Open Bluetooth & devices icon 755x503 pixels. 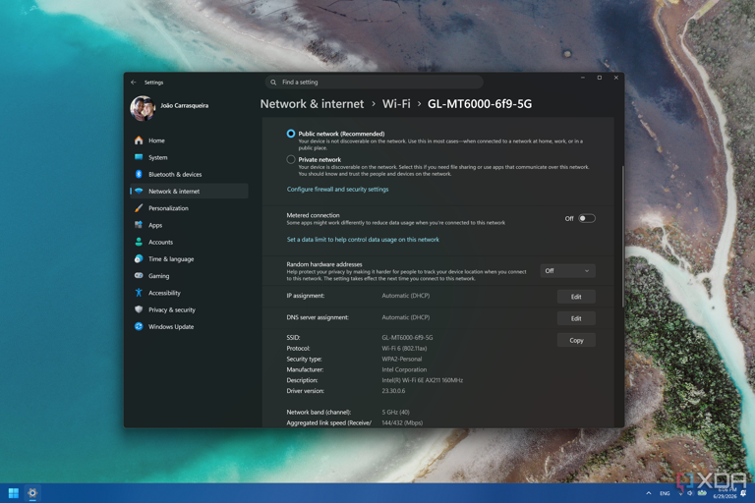(x=139, y=174)
